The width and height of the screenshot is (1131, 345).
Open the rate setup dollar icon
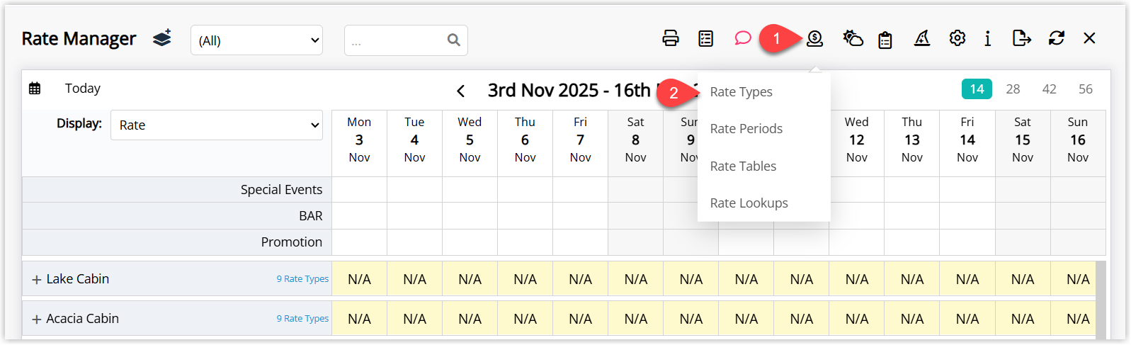click(814, 38)
